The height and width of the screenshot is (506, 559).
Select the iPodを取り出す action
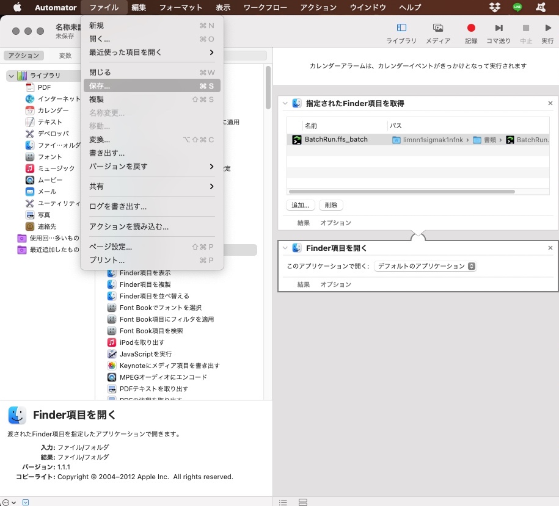(x=136, y=342)
